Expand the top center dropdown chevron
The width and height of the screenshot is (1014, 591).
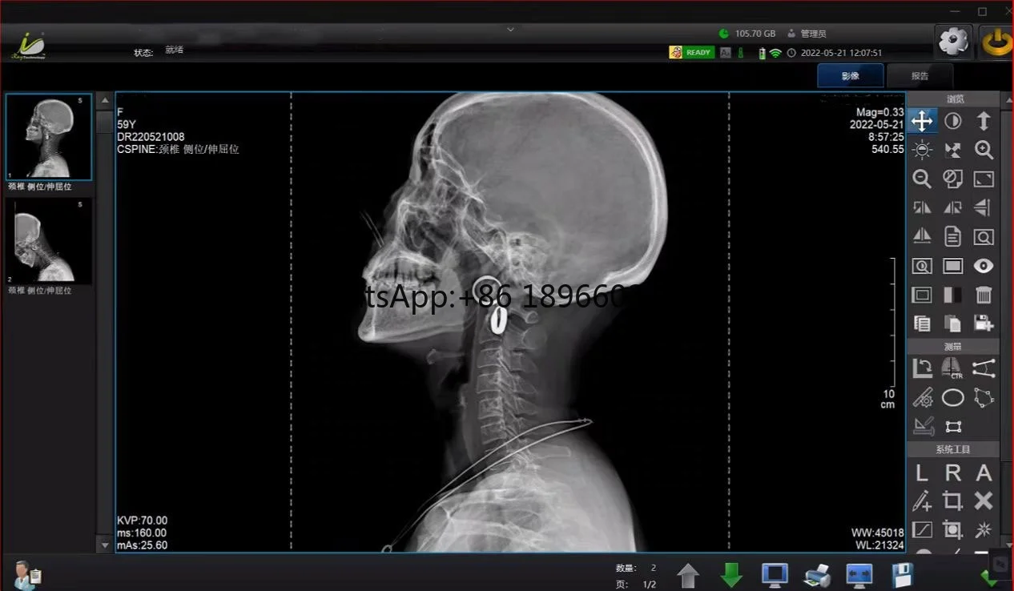click(510, 30)
